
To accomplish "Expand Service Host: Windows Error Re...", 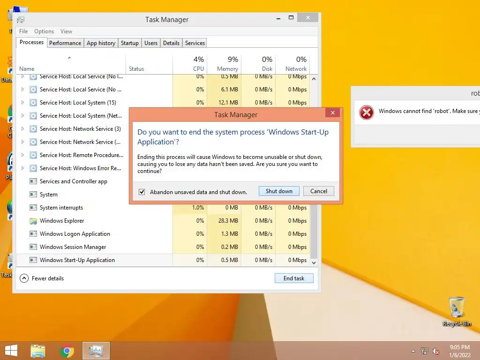I will pos(22,168).
